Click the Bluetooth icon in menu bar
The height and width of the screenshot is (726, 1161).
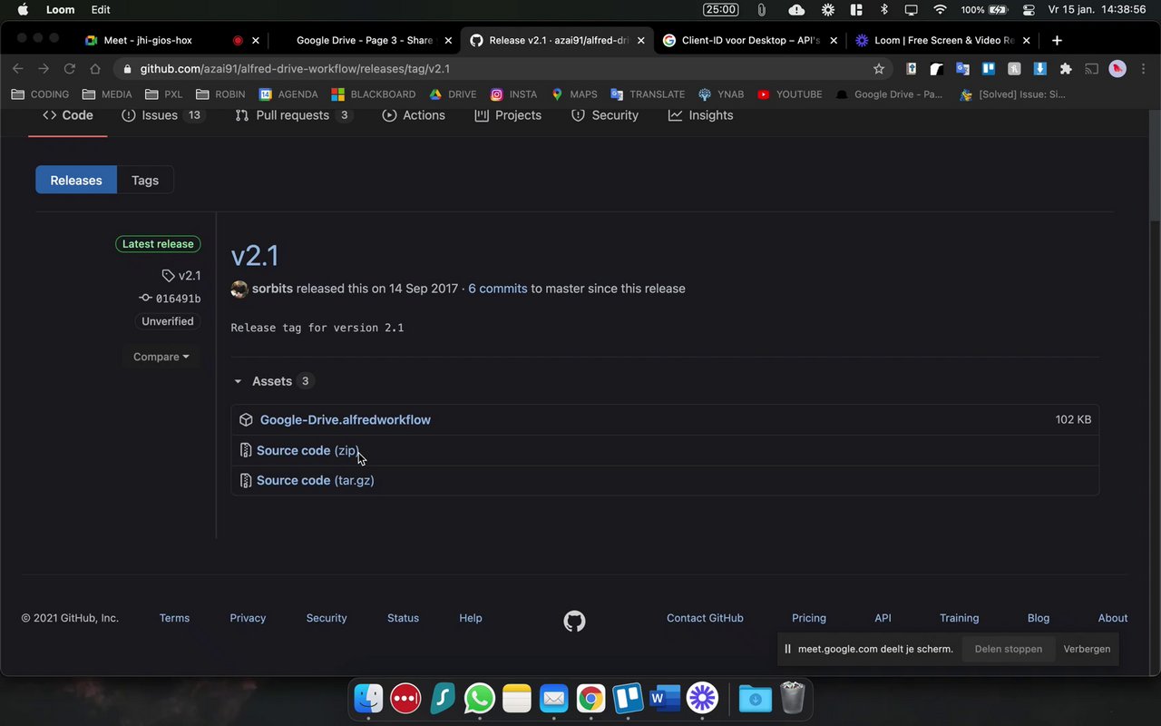884,10
